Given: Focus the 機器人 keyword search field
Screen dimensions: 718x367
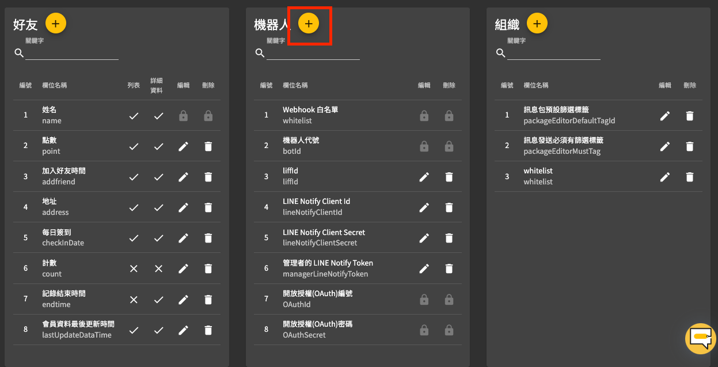Looking at the screenshot, I should 313,53.
